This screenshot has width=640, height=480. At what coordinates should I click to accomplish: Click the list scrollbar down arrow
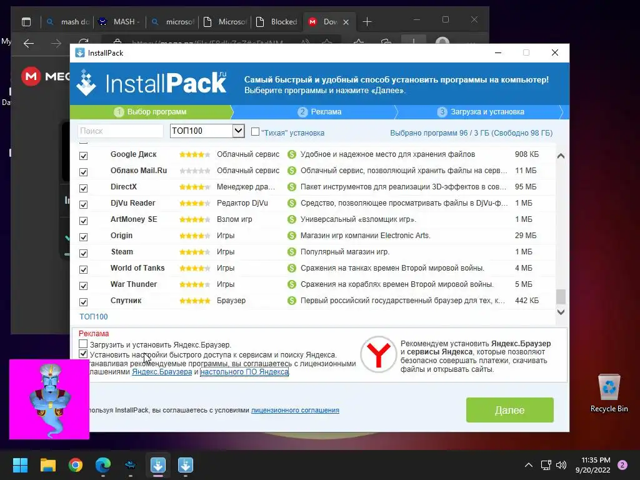561,312
